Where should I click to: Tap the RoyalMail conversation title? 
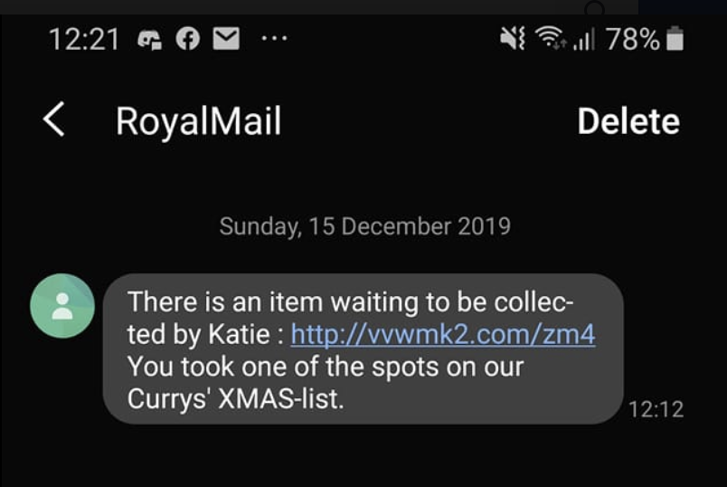tap(198, 121)
